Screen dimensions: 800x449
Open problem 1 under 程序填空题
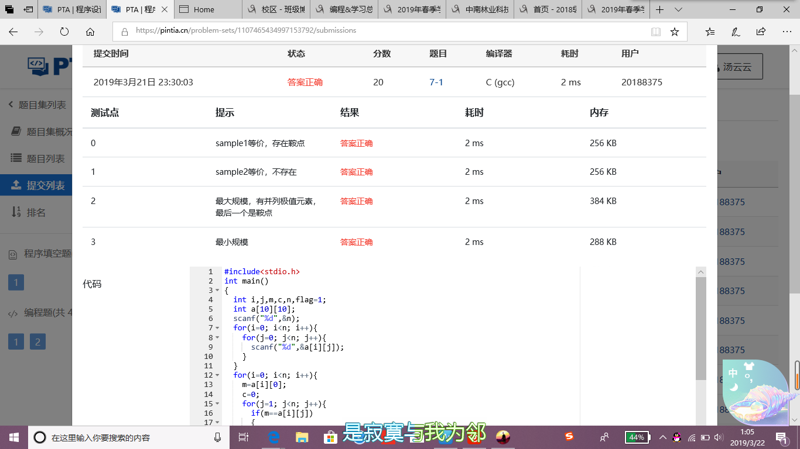16,283
